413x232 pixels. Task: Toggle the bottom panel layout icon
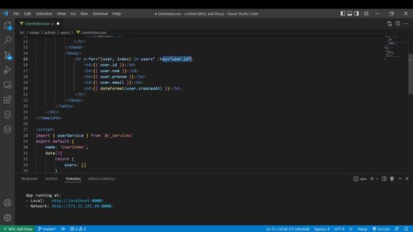point(350,14)
